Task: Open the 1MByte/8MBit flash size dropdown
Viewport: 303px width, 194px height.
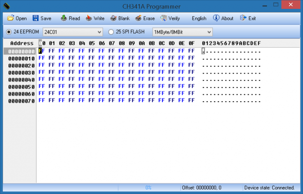Action: pos(182,32)
